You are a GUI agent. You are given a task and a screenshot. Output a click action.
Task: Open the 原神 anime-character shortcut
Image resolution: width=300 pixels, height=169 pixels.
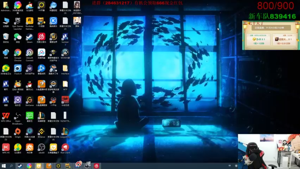(77, 22)
